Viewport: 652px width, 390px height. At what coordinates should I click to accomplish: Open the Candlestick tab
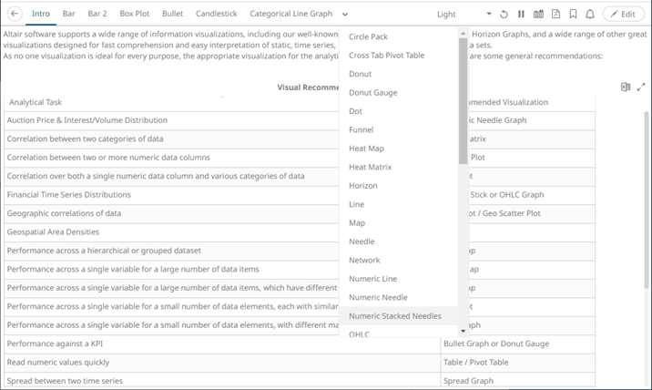tap(216, 15)
